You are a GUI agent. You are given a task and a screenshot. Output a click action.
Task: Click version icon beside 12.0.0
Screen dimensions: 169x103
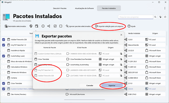tap(126, 40)
